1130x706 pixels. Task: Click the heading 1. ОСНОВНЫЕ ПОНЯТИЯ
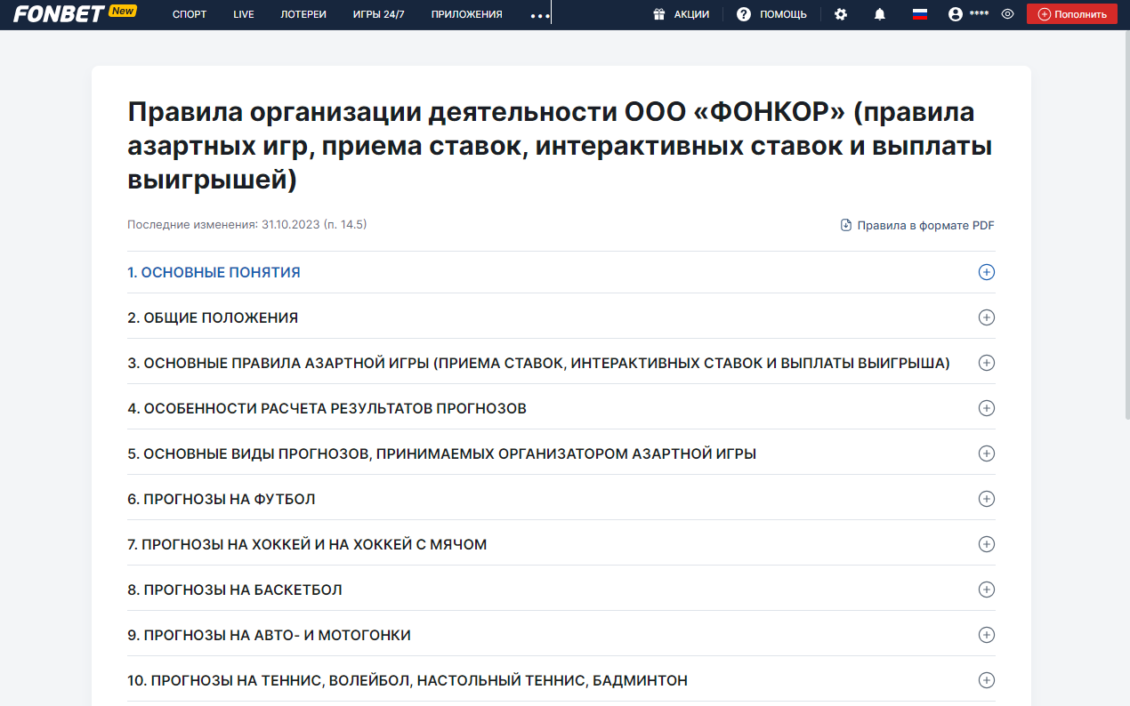point(214,273)
